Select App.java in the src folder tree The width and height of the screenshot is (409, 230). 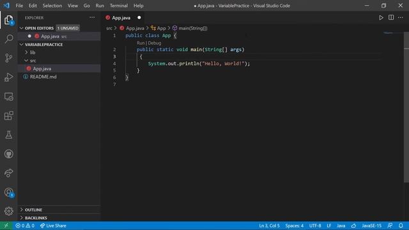point(59,68)
